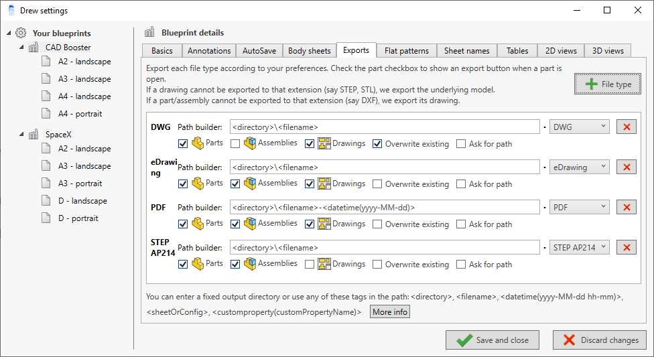Image resolution: width=654 pixels, height=357 pixels.
Task: Collapse the CAD Booster tree node
Action: click(21, 48)
